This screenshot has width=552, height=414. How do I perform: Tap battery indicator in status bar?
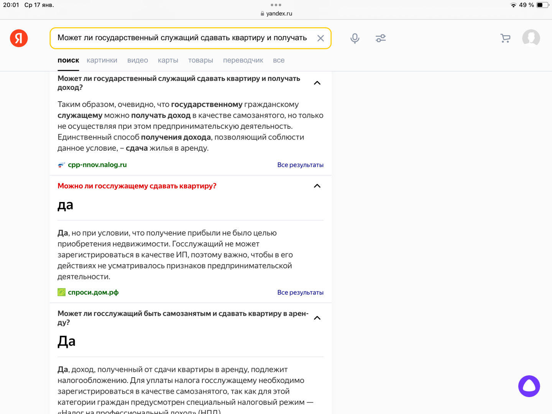(x=542, y=5)
